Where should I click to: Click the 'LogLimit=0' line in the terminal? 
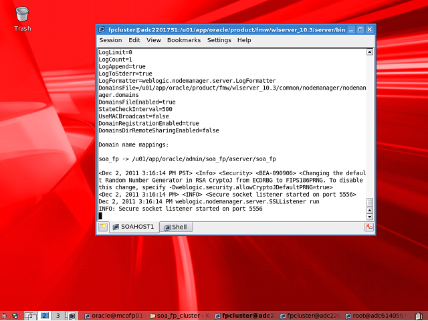point(115,52)
